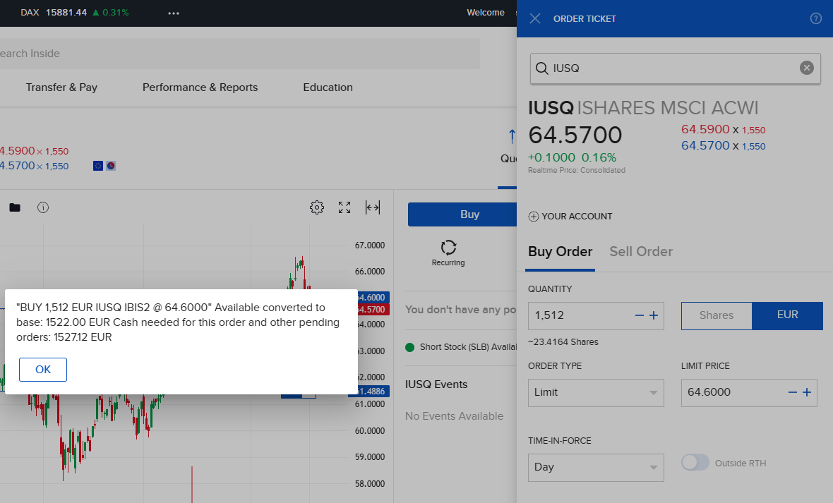Open the Order Type Limit dropdown
This screenshot has height=503, width=833.
click(596, 392)
